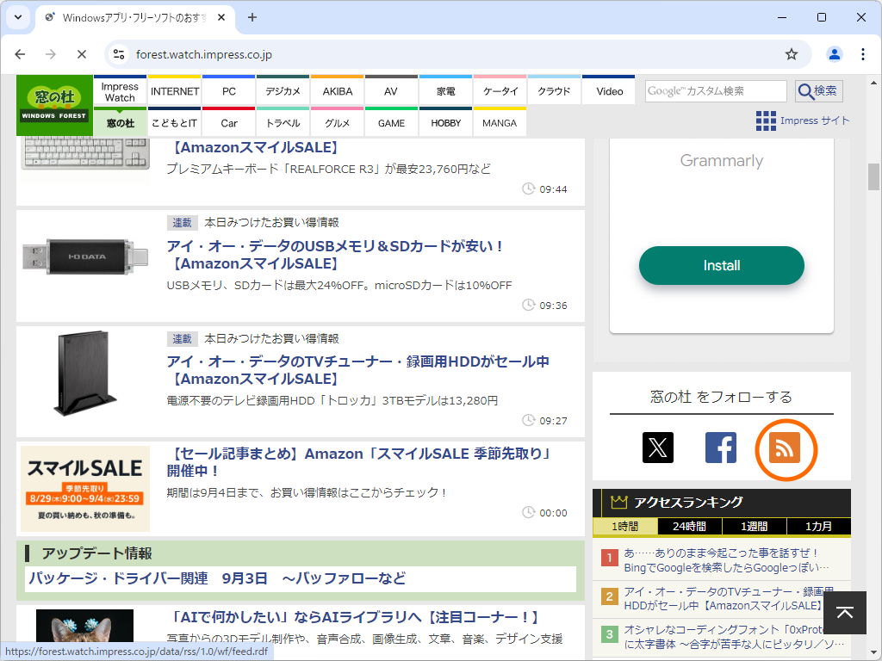
Task: Open the GAME section
Action: coord(391,122)
